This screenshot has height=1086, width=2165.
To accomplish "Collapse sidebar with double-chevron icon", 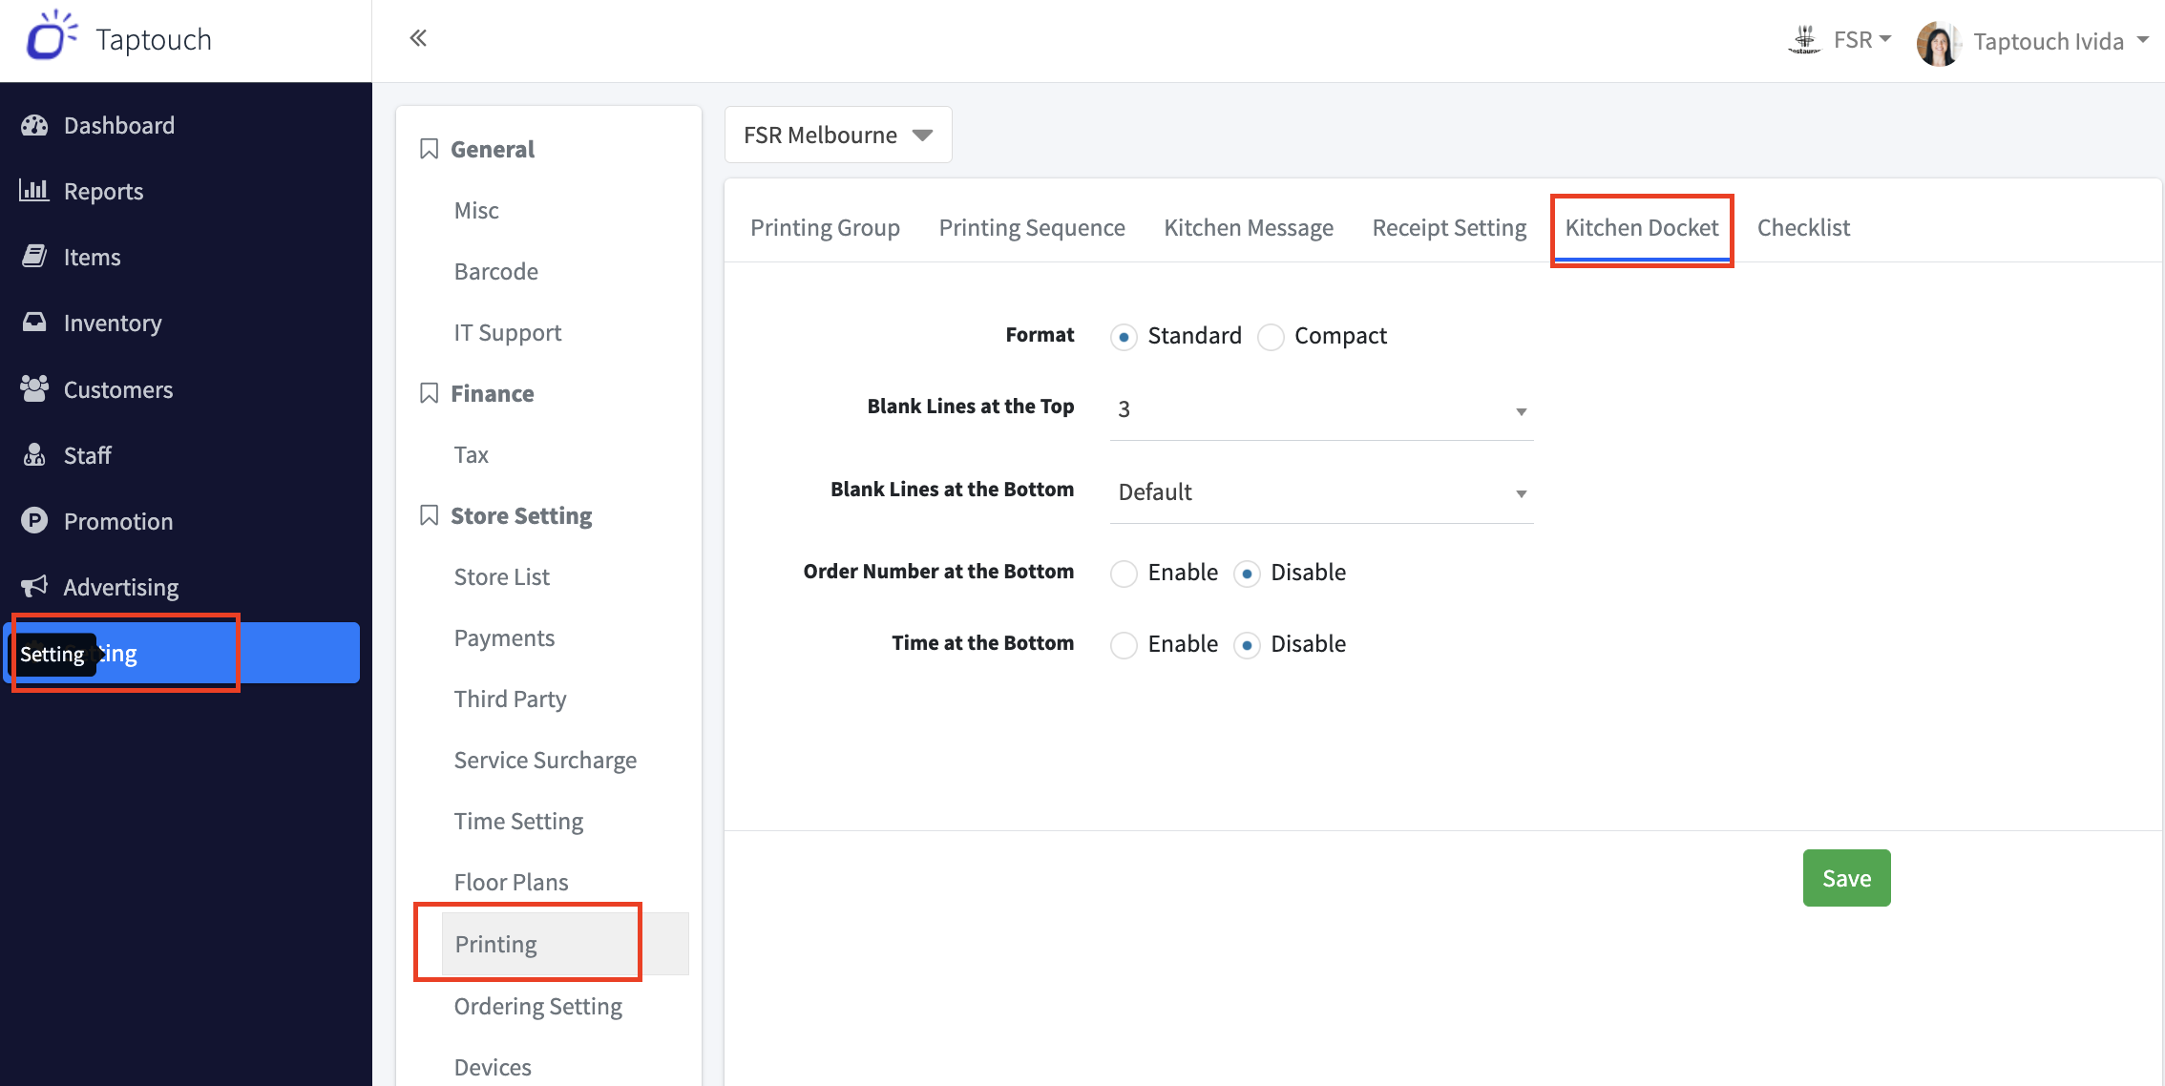I will (x=418, y=38).
